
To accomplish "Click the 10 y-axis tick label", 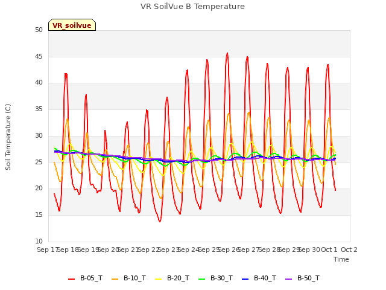I will tap(39, 241).
